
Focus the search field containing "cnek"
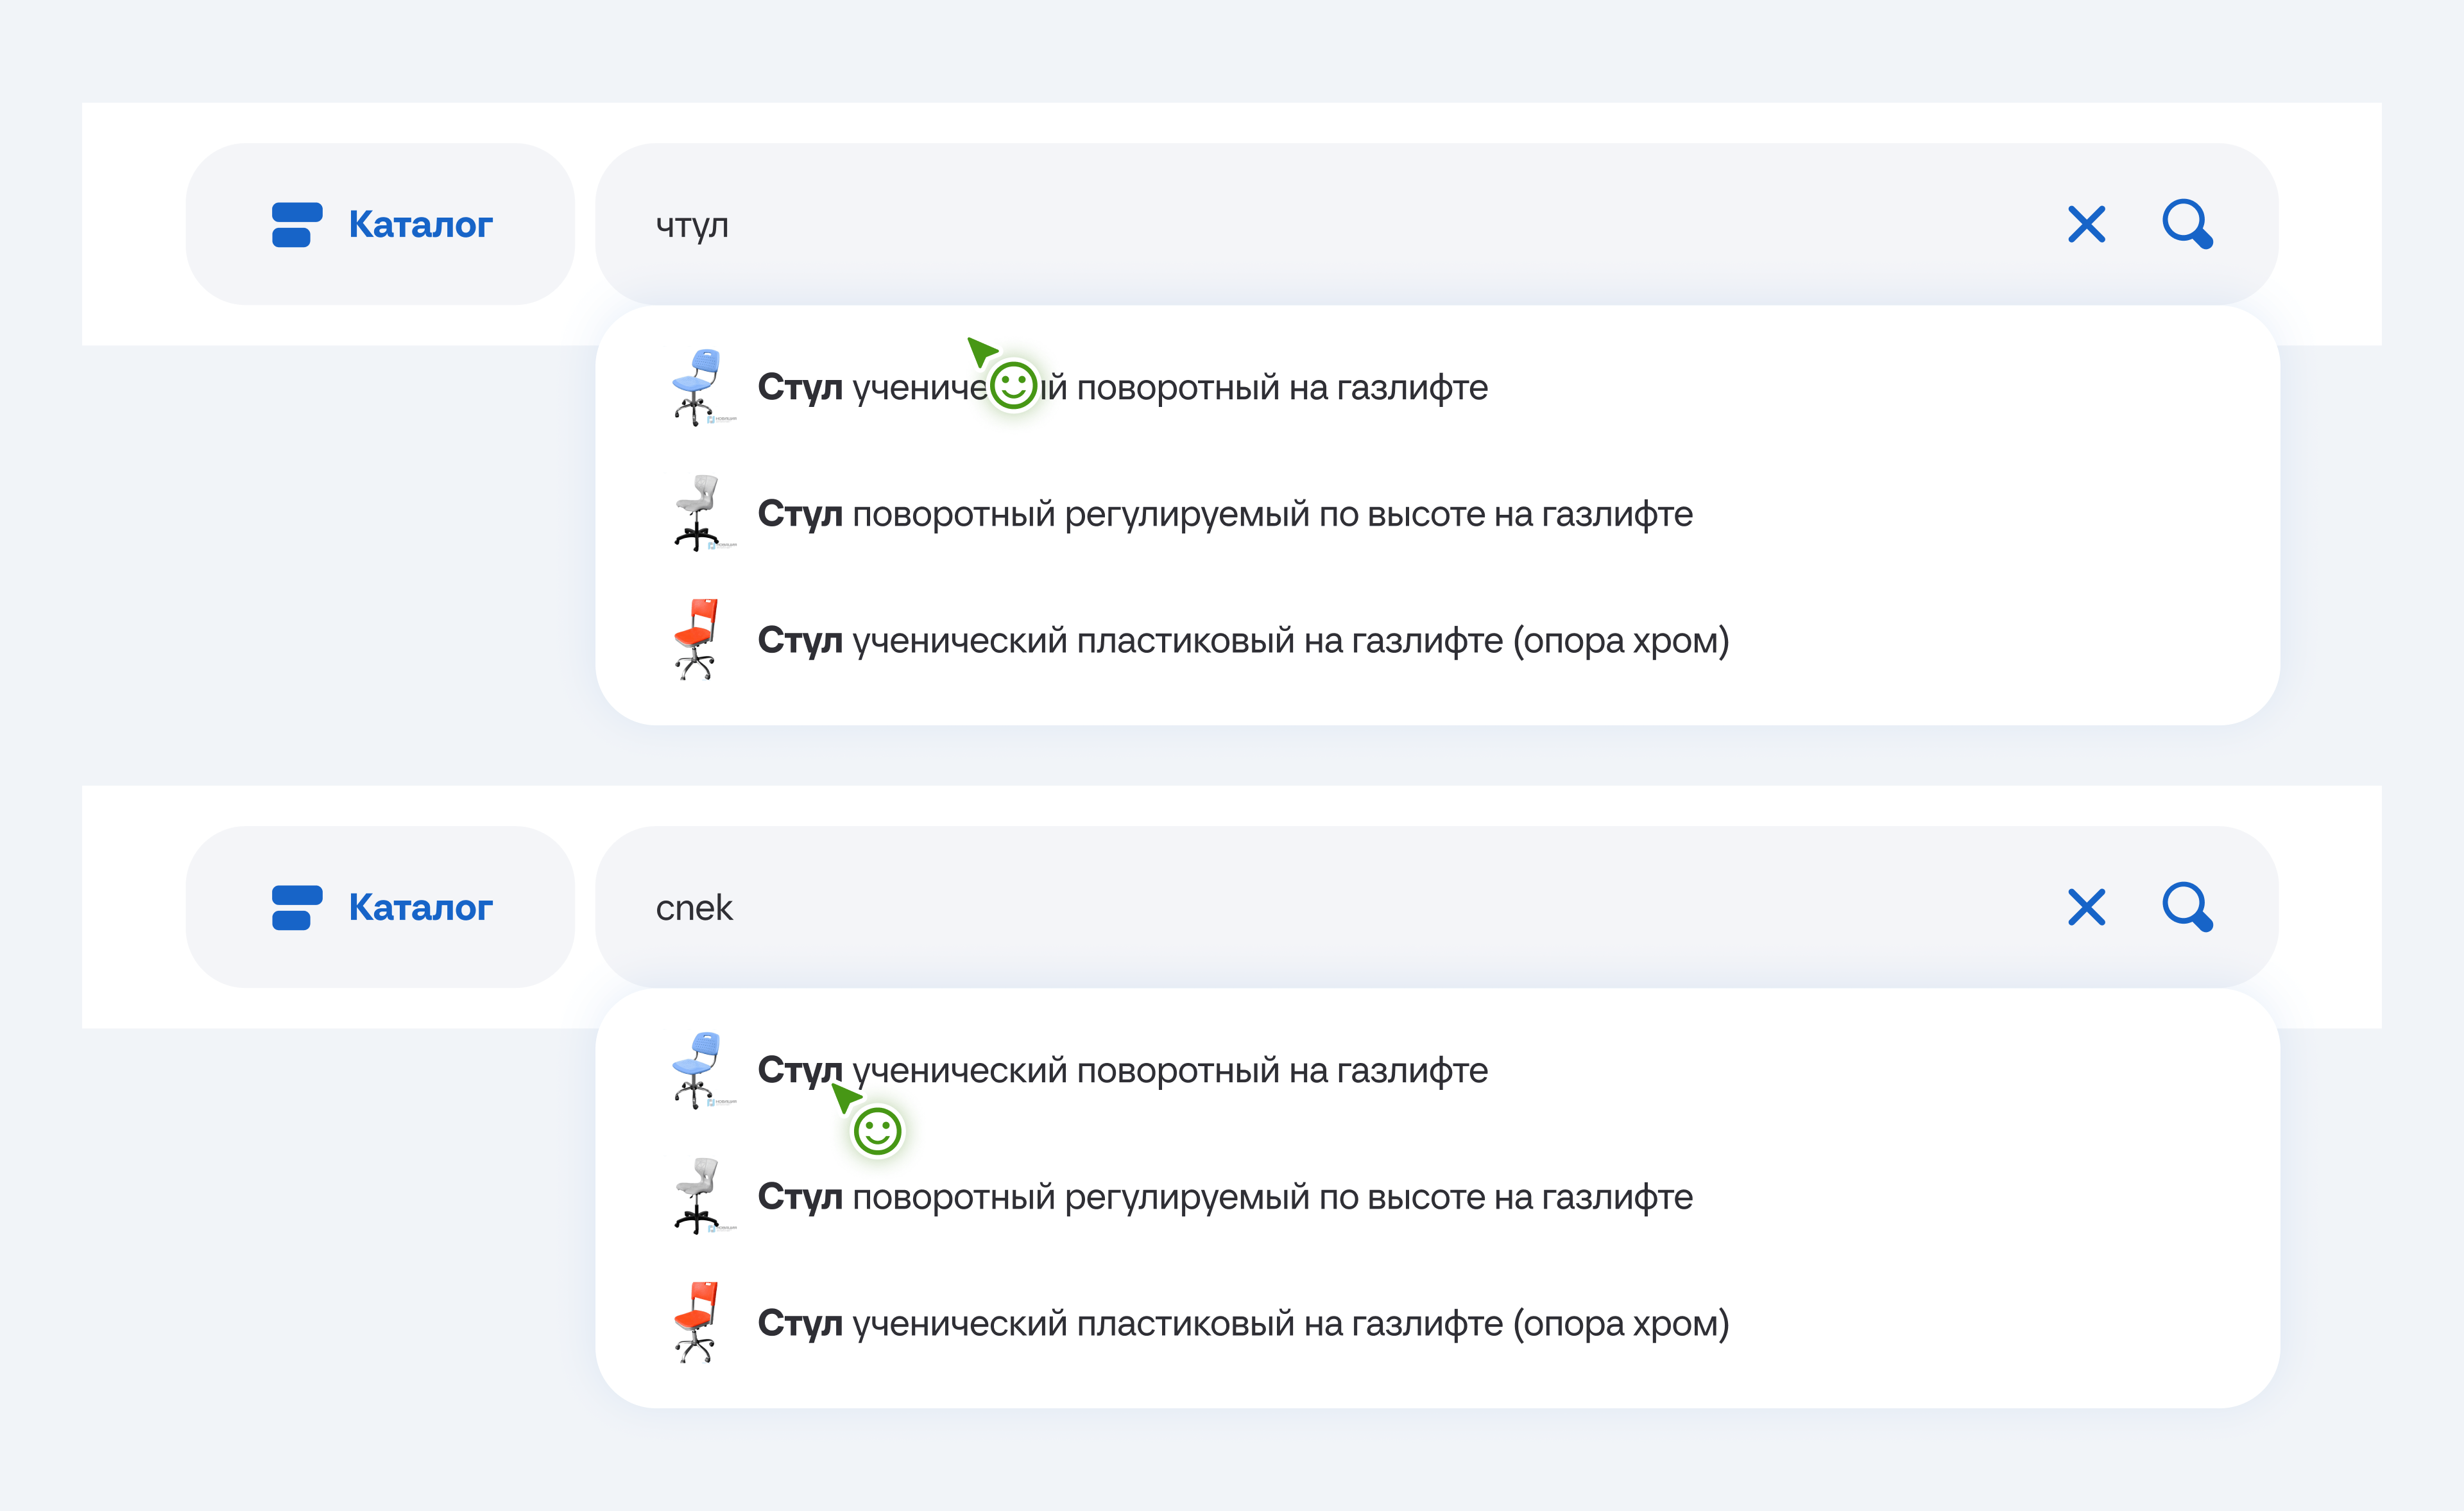coord(1300,908)
